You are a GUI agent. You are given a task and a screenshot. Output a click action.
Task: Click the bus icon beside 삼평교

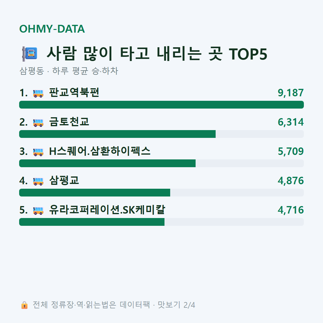pos(38,181)
